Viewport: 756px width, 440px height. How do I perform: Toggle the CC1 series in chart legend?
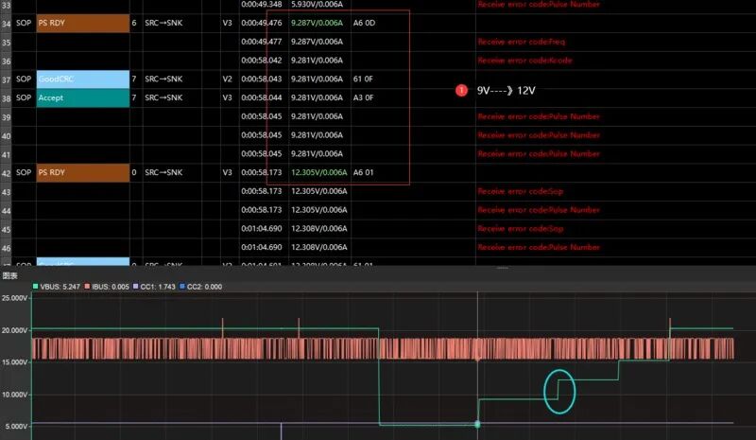[x=154, y=287]
